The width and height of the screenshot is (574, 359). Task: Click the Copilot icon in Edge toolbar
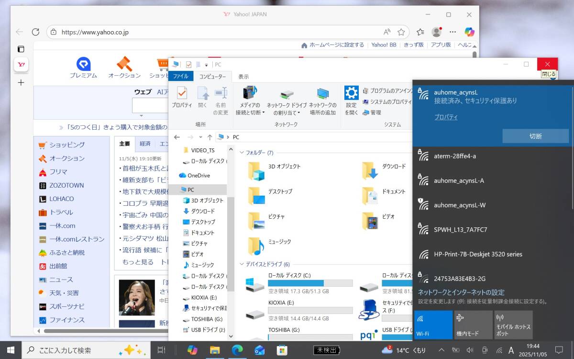coord(469,32)
